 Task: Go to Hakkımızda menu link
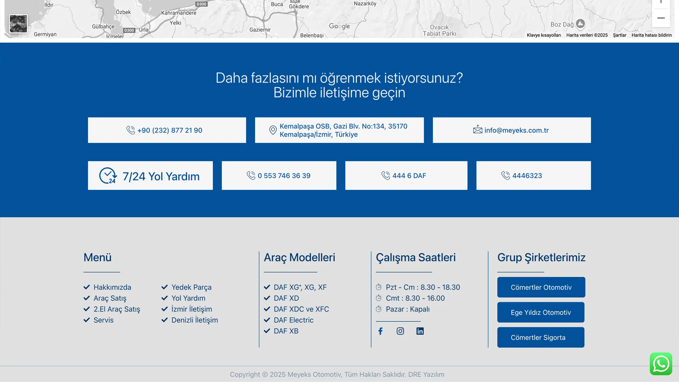coord(112,287)
